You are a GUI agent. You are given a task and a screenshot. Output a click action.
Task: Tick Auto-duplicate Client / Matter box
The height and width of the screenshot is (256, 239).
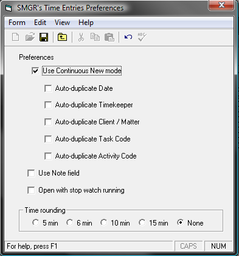coord(48,122)
